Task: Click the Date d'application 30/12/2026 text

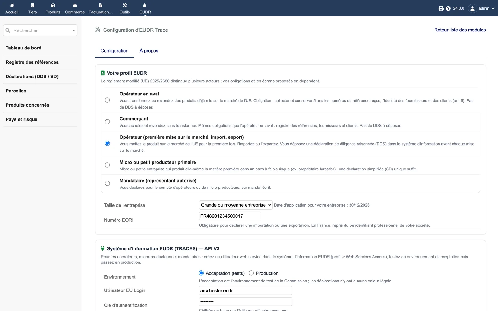Action: point(322,205)
